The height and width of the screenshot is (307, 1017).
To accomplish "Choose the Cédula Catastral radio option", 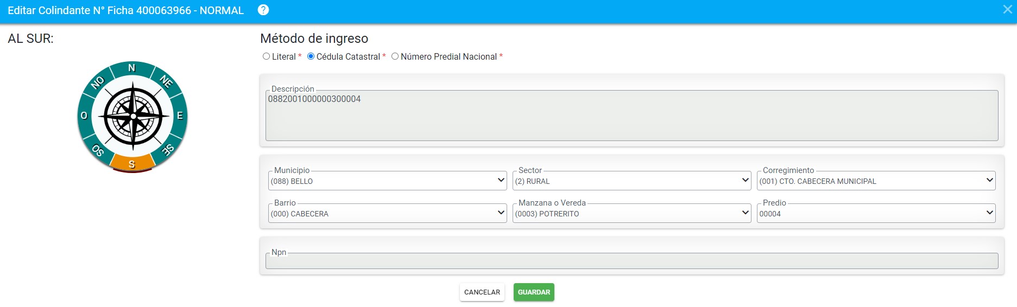I will pyautogui.click(x=311, y=56).
